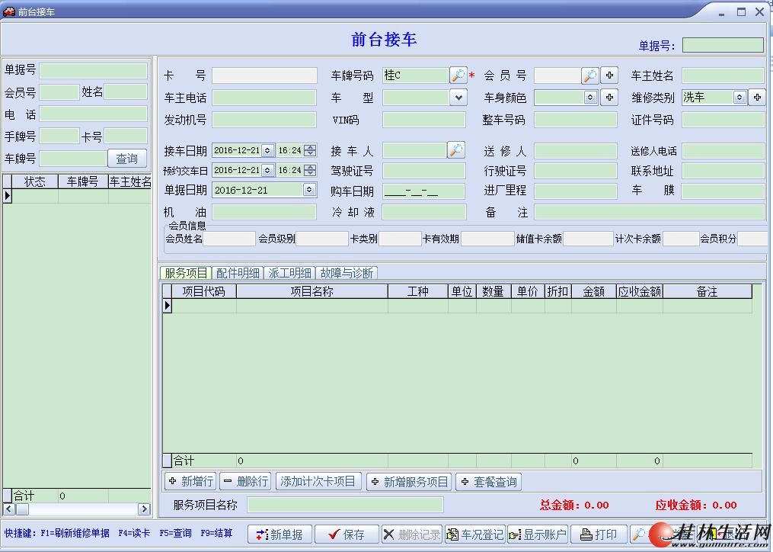Switch to the 配件明细 tab
The image size is (773, 552).
tap(238, 273)
